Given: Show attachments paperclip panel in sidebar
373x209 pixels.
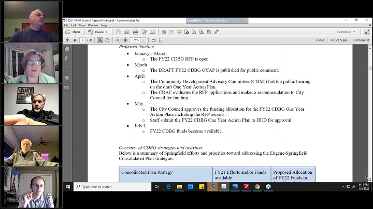Looking at the screenshot, I should [x=67, y=69].
